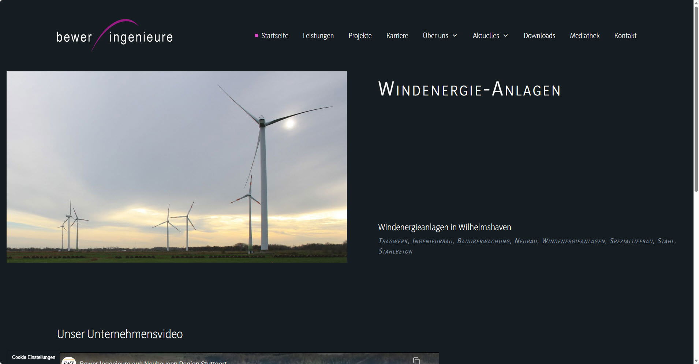Open the Downloads page
This screenshot has width=699, height=364.
pos(539,35)
